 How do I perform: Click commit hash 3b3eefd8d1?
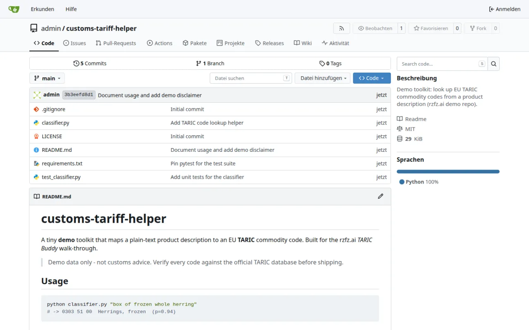click(79, 95)
